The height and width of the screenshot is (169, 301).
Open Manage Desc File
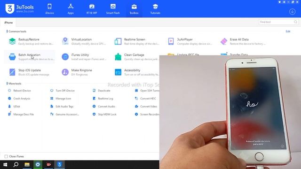click(21, 114)
